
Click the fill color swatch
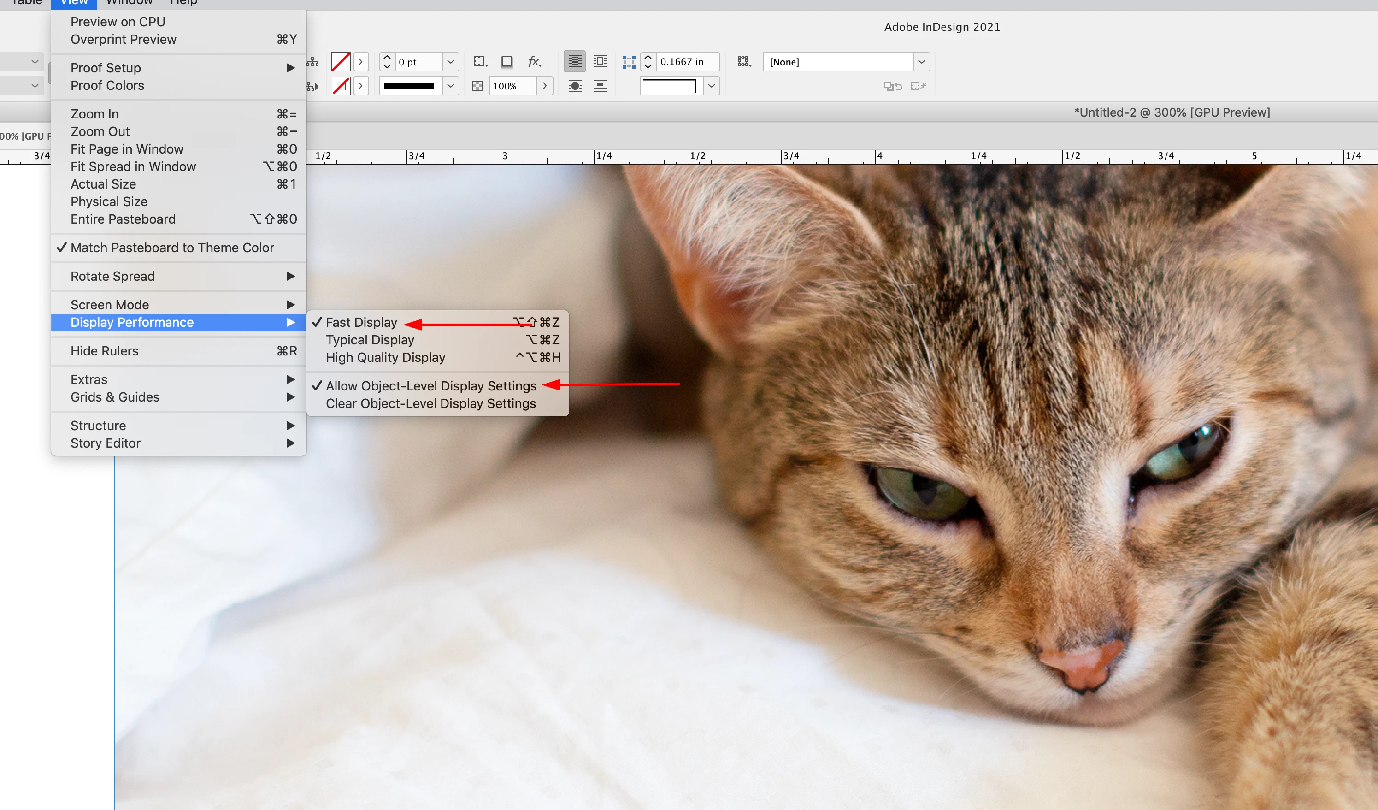[341, 62]
